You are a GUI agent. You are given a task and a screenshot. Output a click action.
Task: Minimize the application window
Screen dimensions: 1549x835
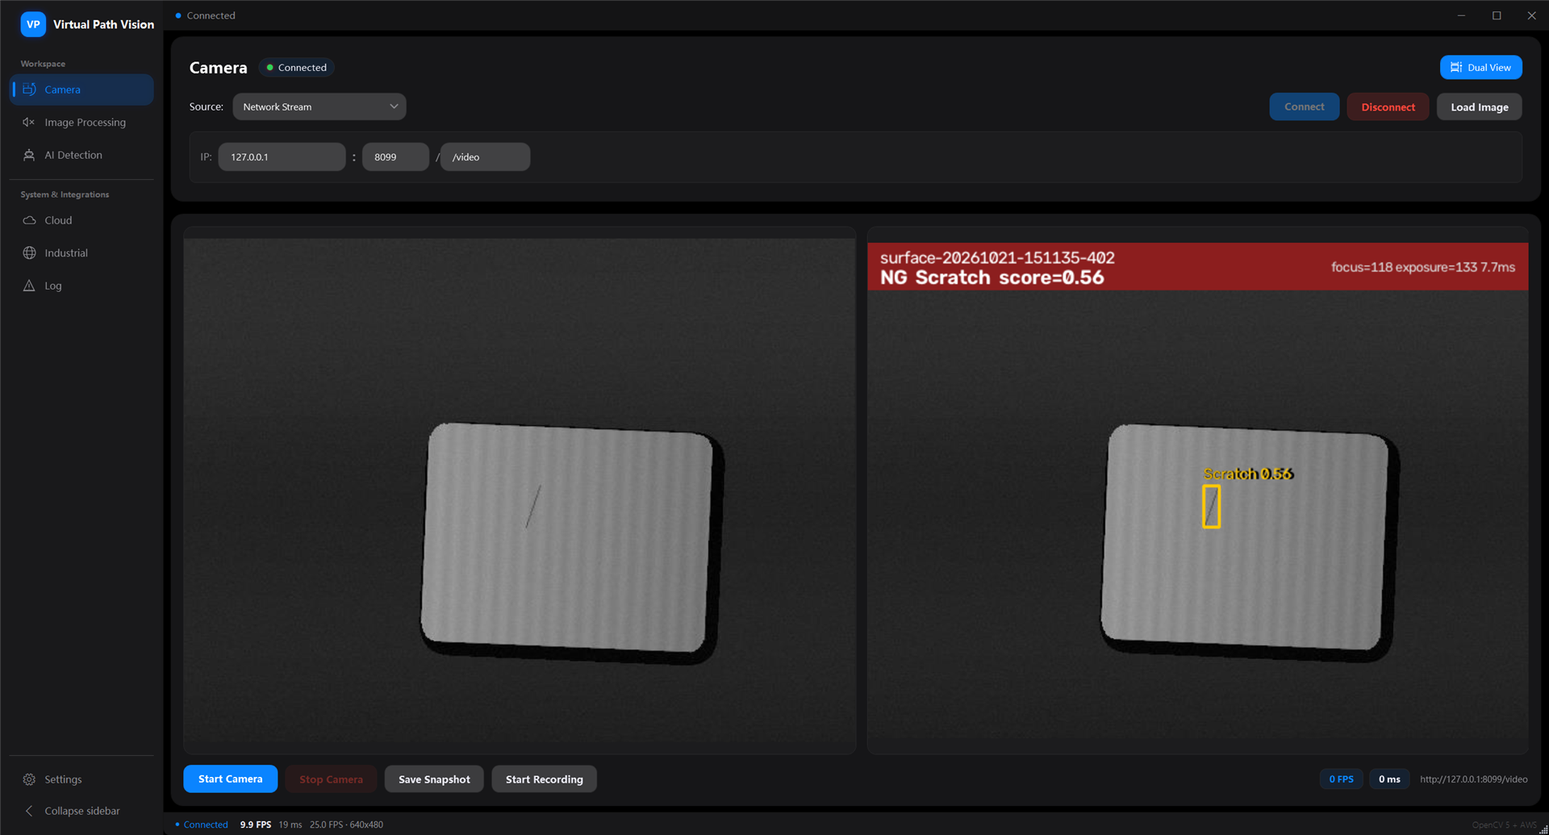[x=1461, y=15]
